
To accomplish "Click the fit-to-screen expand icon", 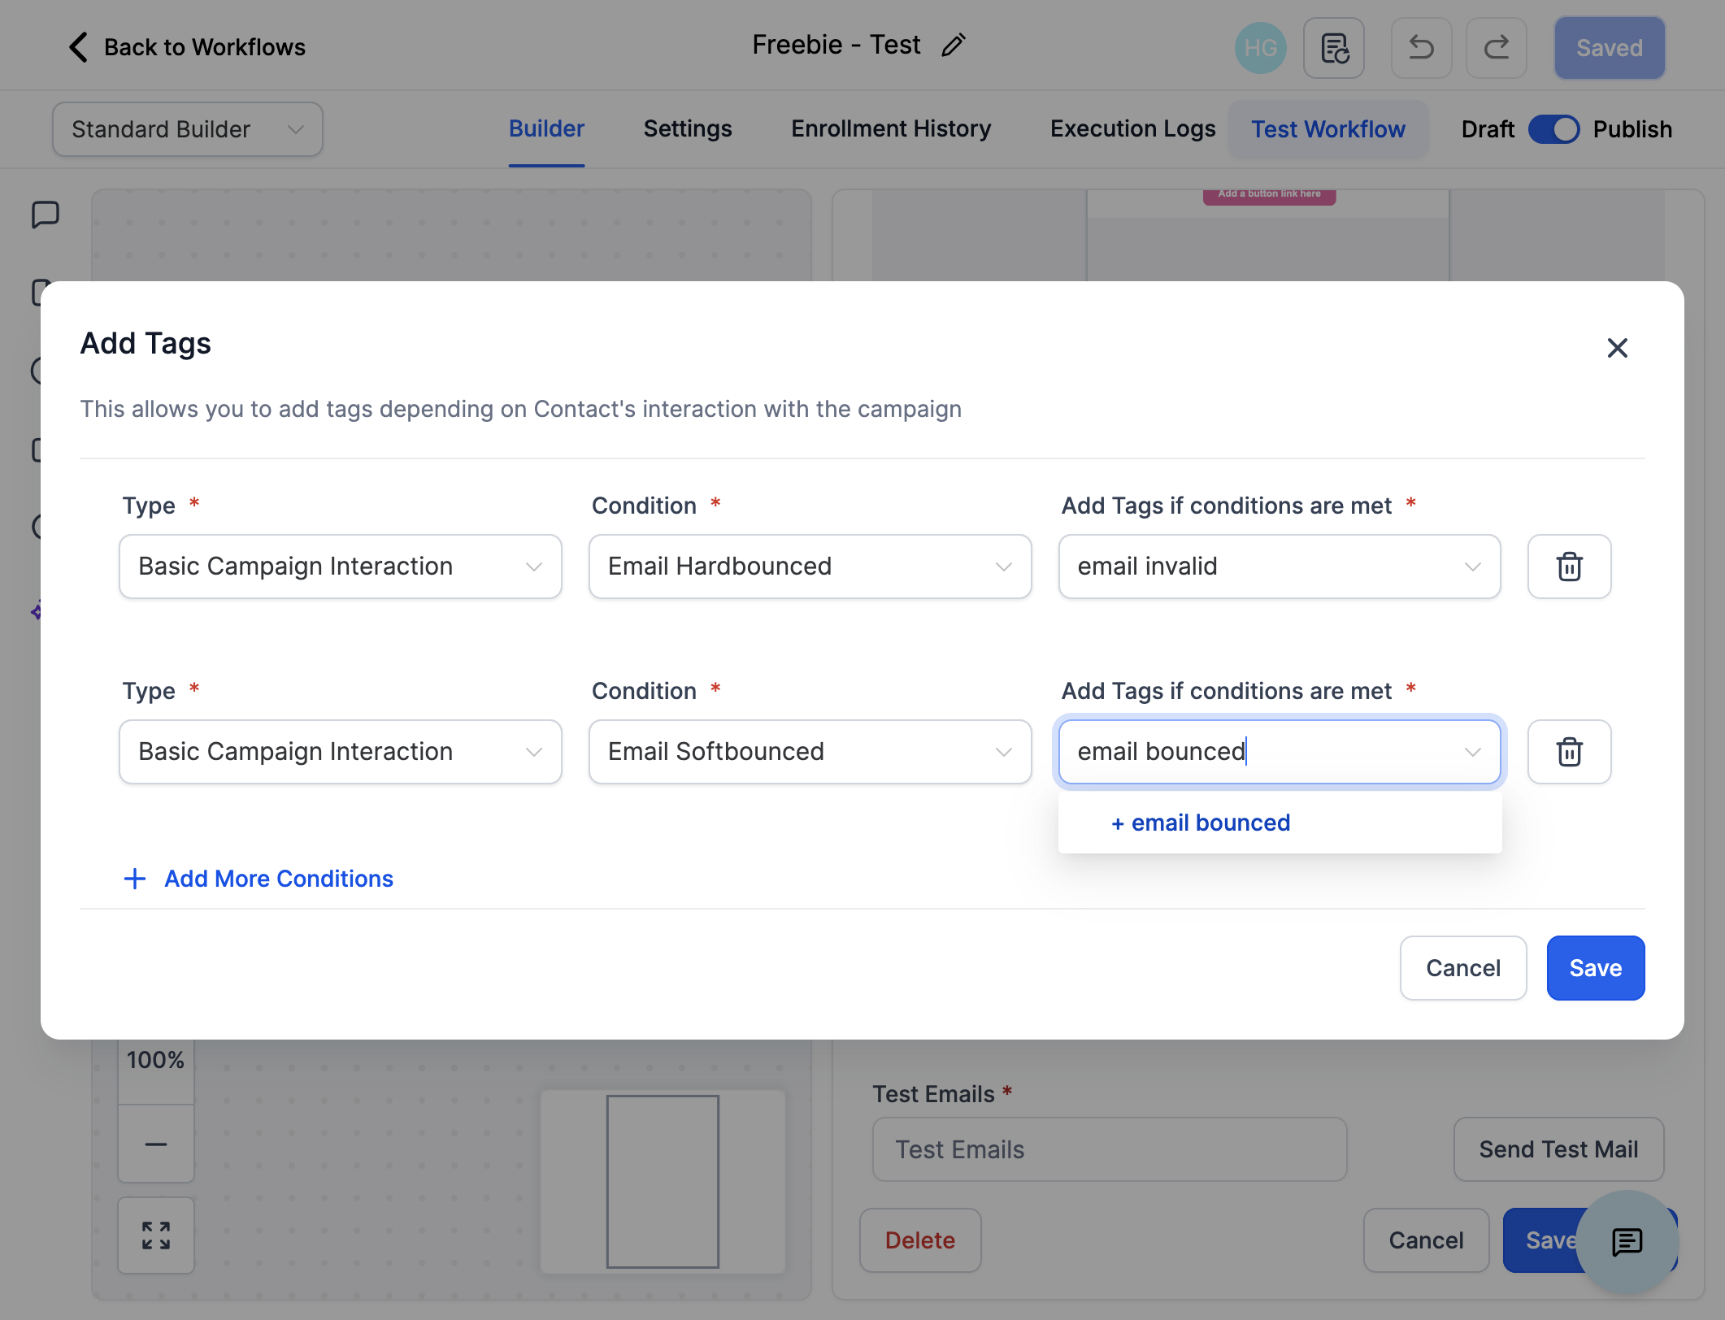I will click(x=156, y=1235).
